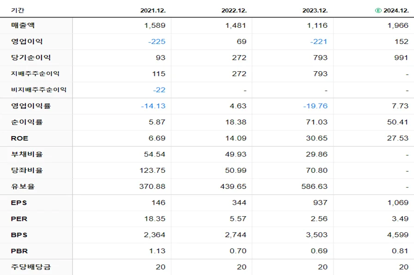Select the 2022.12. column header
414x275 pixels.
click(x=234, y=11)
